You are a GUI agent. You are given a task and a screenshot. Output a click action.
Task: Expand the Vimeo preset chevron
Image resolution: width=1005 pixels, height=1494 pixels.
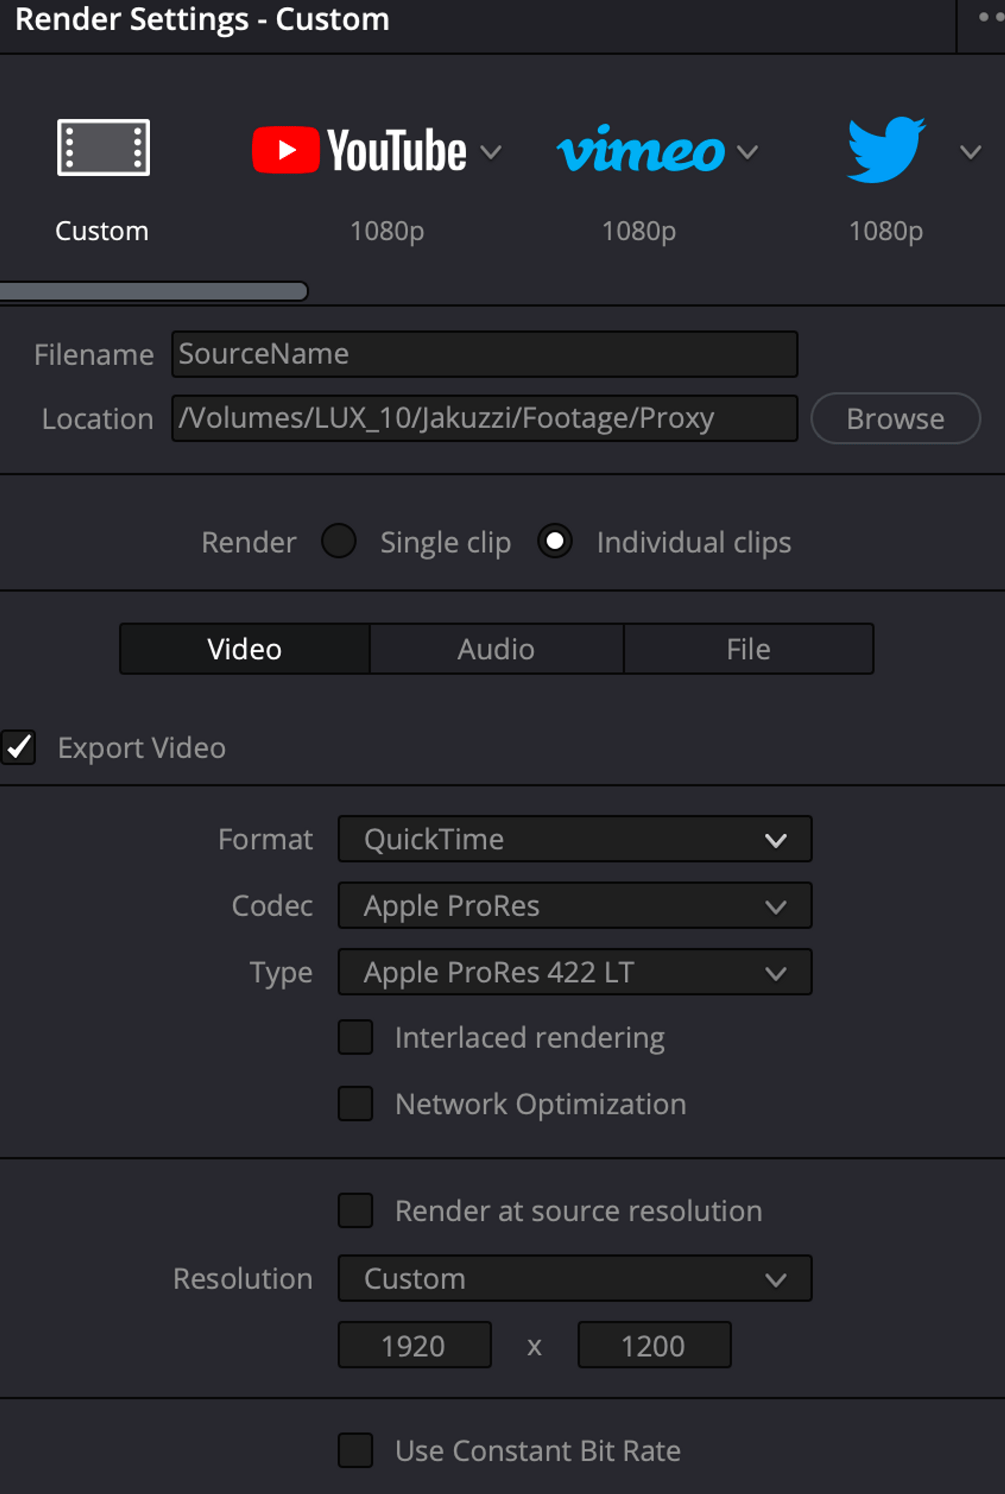[x=747, y=152]
